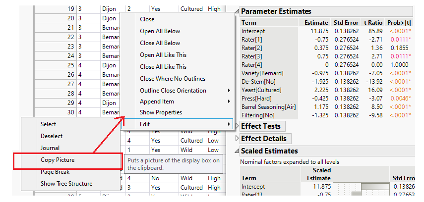Choose Copy Picture from the submenu
424x202 pixels.
(58, 160)
